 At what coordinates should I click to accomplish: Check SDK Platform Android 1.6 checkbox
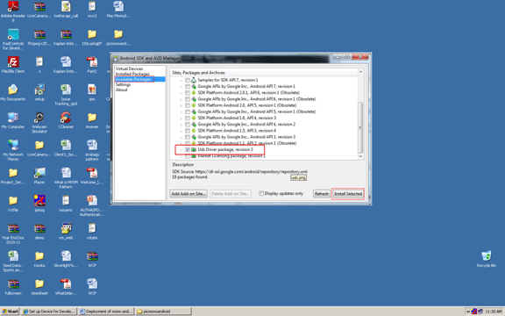click(x=187, y=118)
